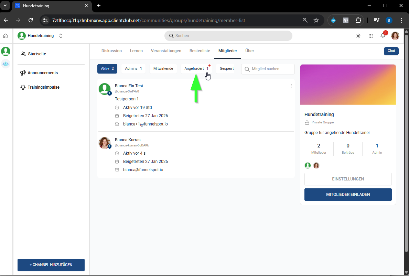Close the Hundetraining browser tab
Image resolution: width=409 pixels, height=276 pixels.
[86, 5]
